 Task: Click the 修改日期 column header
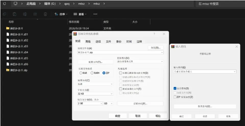(x=74, y=22)
